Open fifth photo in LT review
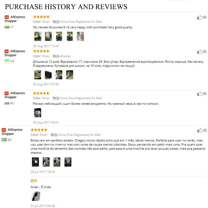This screenshot has width=208, height=208. click(80, 36)
